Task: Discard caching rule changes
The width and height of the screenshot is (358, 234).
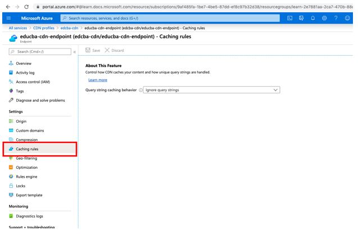Action: tap(114, 50)
